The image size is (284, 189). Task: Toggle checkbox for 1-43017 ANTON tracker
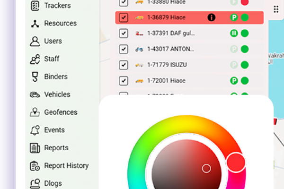point(124,49)
